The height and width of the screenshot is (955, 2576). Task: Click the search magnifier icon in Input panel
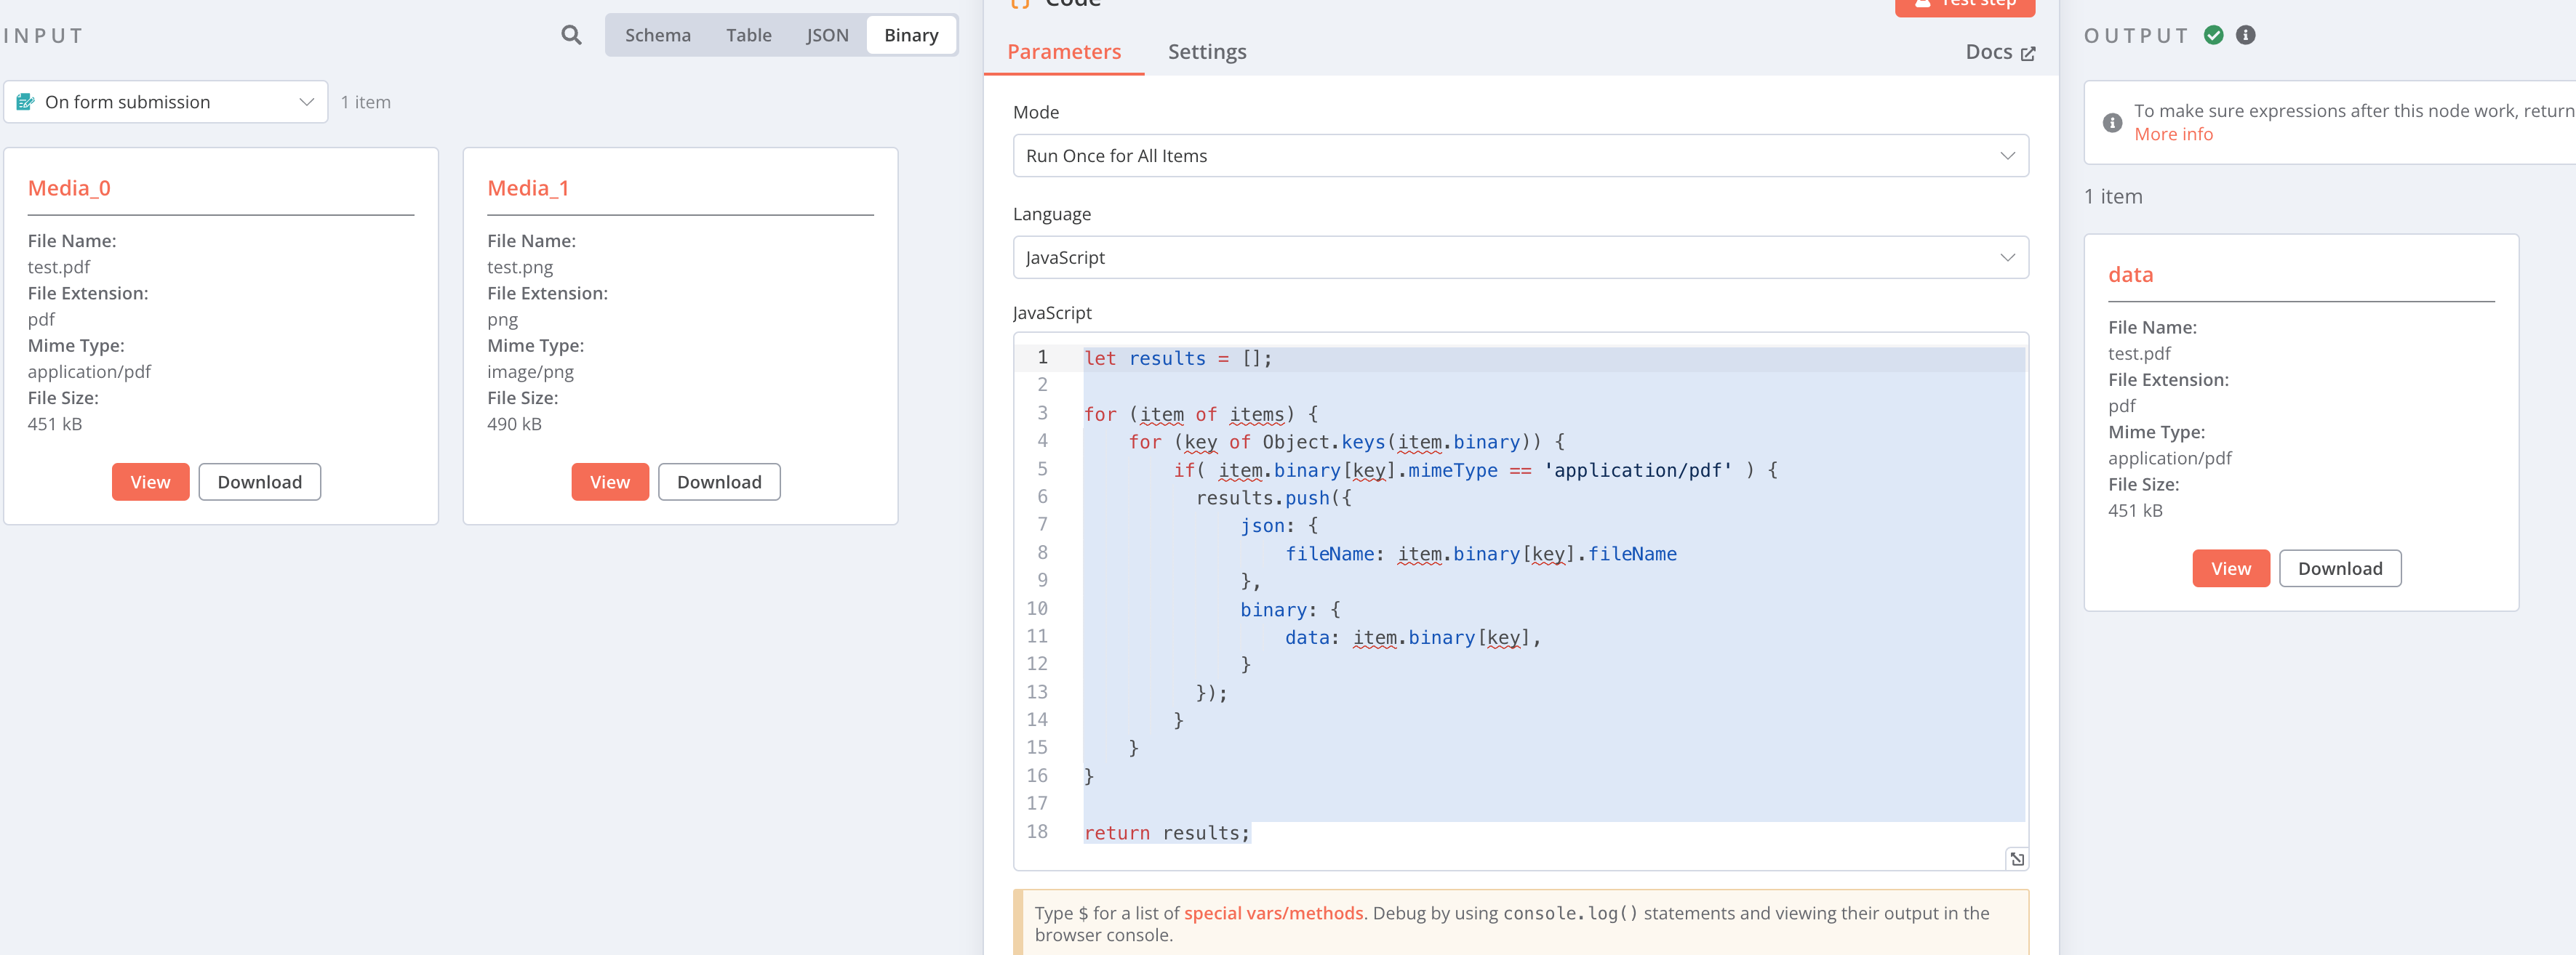point(571,35)
